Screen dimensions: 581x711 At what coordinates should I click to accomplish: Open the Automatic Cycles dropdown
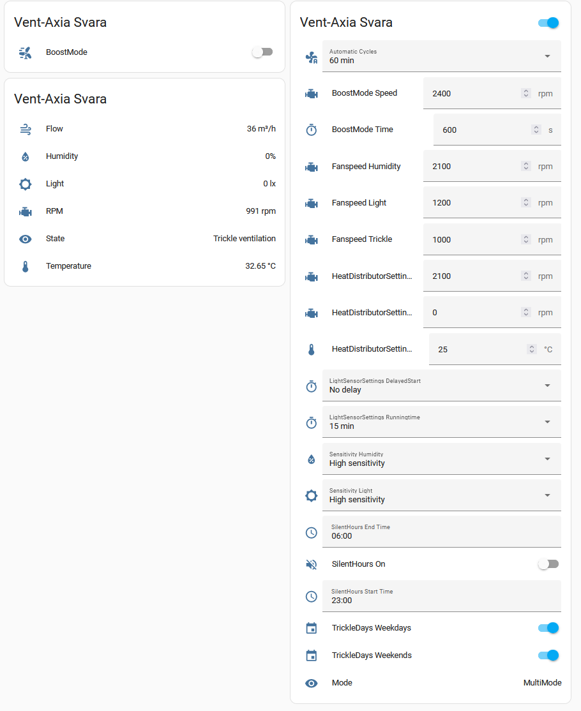(441, 56)
